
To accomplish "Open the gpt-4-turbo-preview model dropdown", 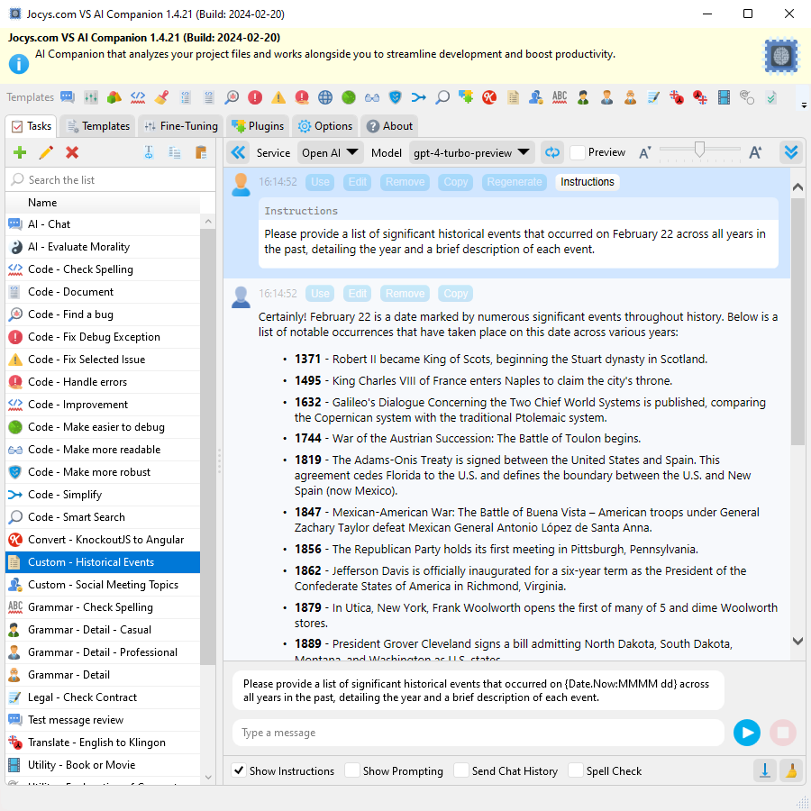I will 472,152.
